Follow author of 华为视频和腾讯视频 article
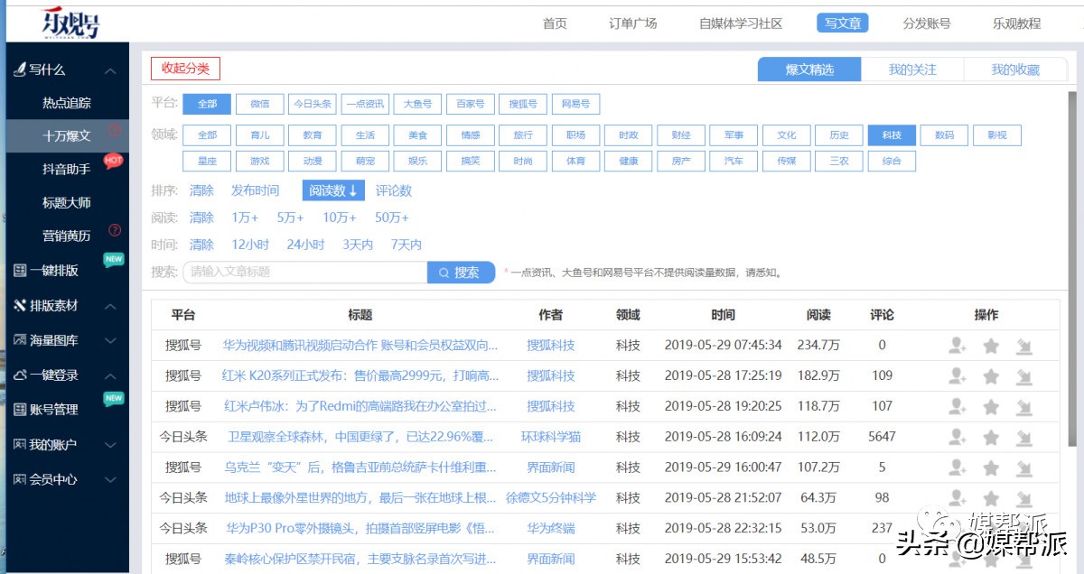 [958, 345]
